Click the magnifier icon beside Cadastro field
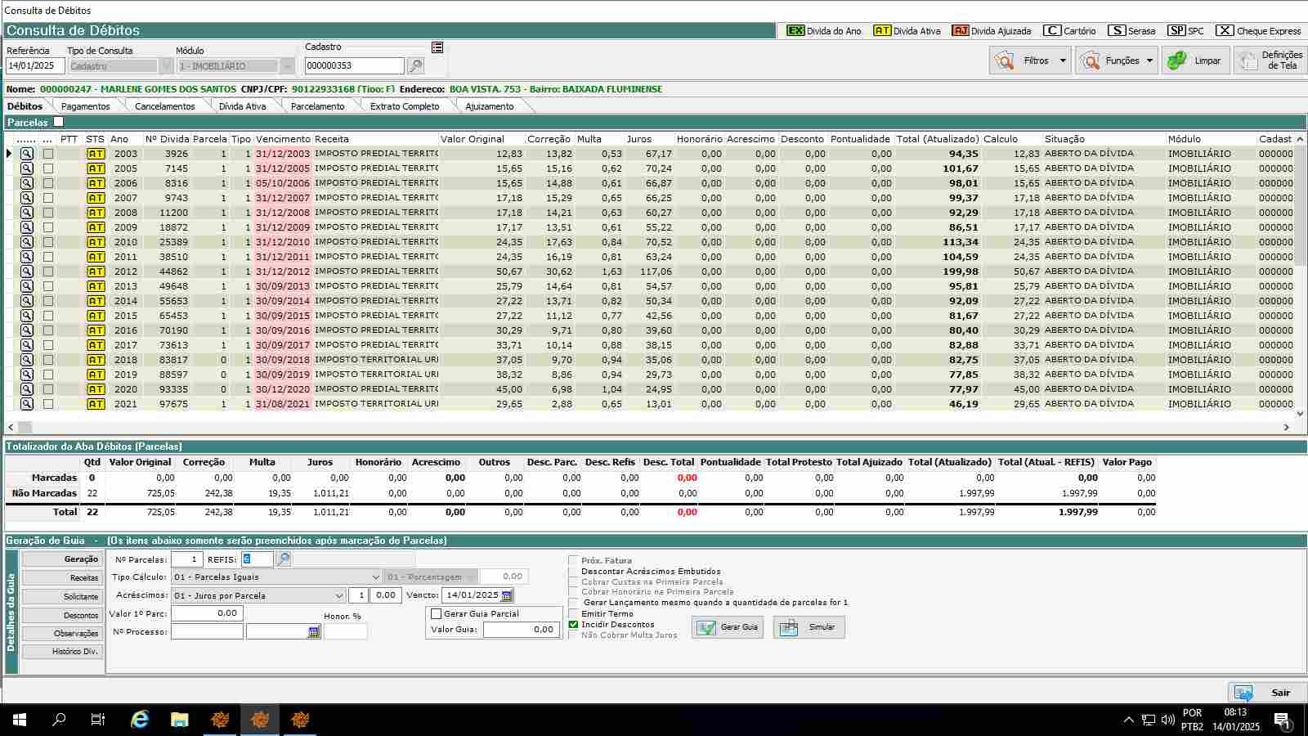The image size is (1308, 736). pyautogui.click(x=415, y=66)
